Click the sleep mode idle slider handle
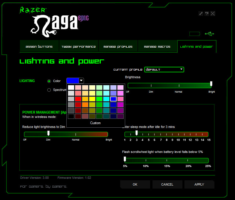 [x=137, y=133]
